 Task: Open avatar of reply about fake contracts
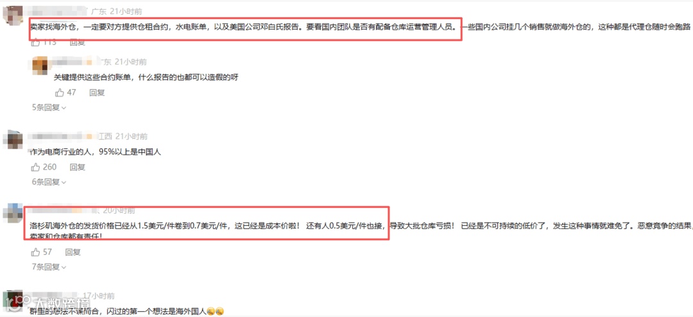(40, 65)
